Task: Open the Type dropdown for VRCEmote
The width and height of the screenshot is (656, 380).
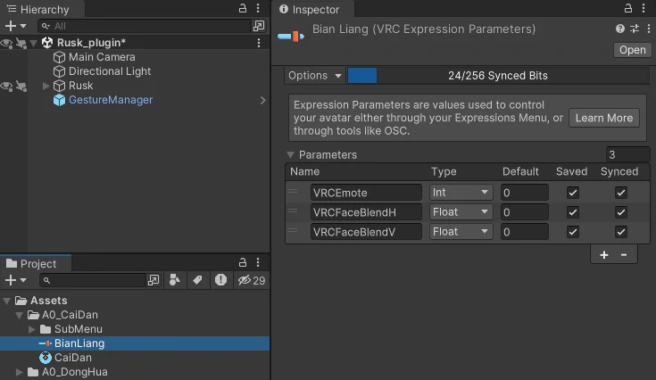Action: pyautogui.click(x=461, y=193)
